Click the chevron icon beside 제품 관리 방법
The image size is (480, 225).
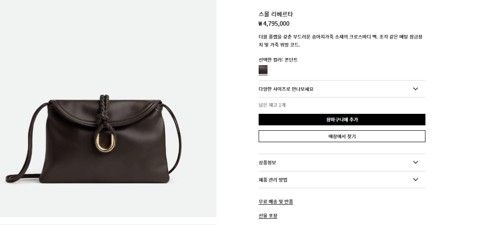pyautogui.click(x=415, y=180)
